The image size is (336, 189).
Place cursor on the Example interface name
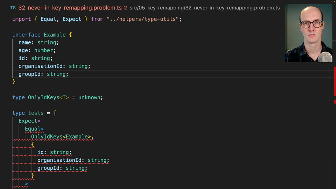[x=55, y=35]
